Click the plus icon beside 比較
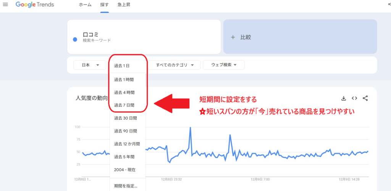391x191 pixels. pos(233,37)
